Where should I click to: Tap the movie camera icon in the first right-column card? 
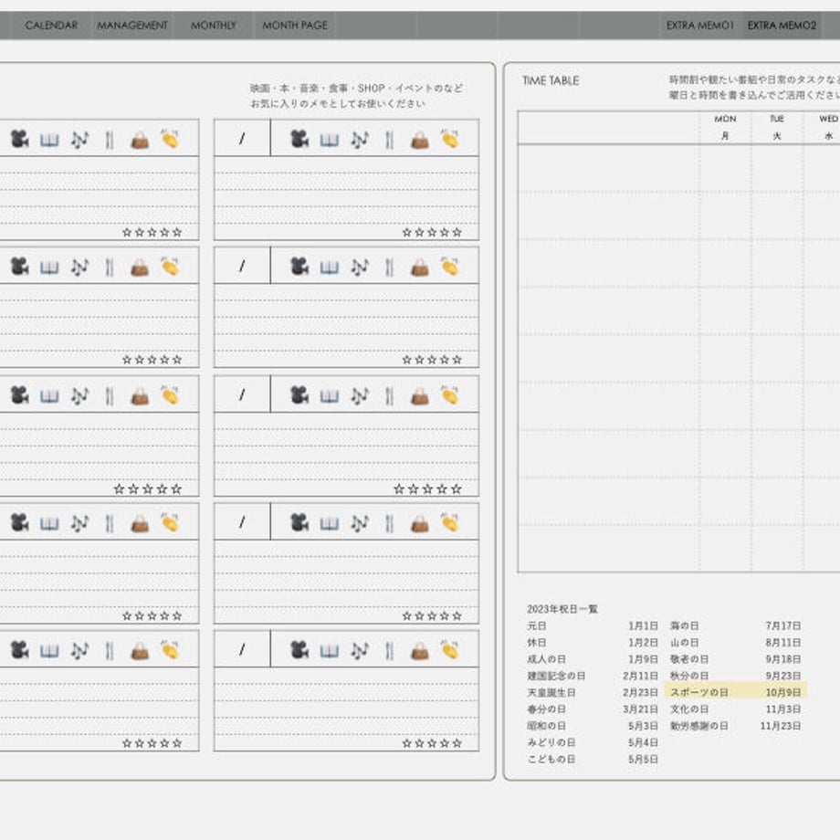(x=299, y=140)
